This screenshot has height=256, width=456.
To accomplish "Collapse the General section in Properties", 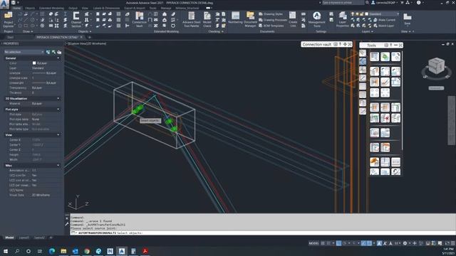I will (58, 58).
